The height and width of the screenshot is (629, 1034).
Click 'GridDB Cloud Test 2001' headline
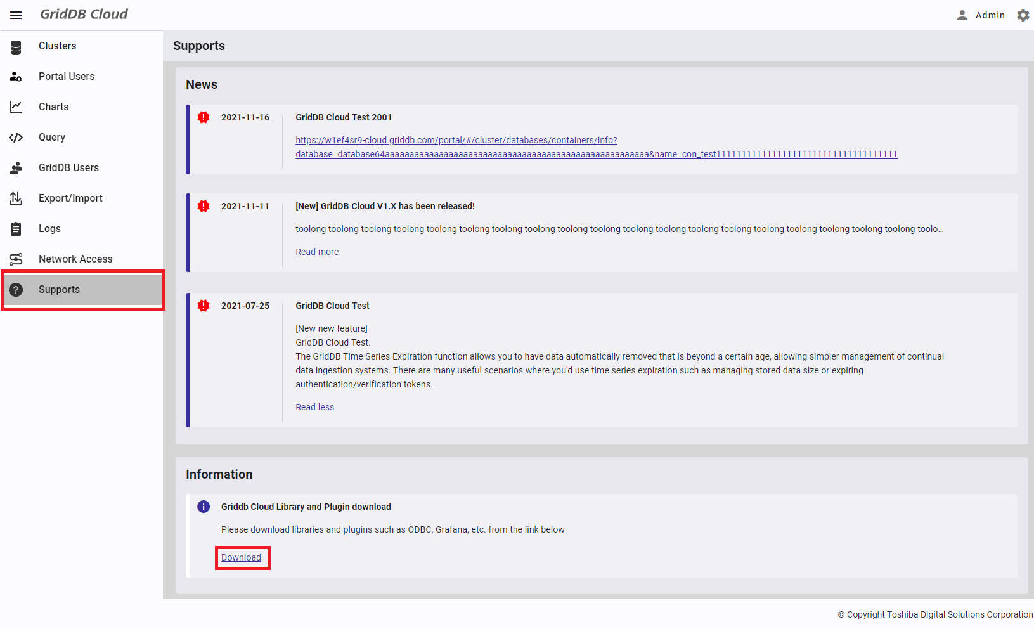344,117
